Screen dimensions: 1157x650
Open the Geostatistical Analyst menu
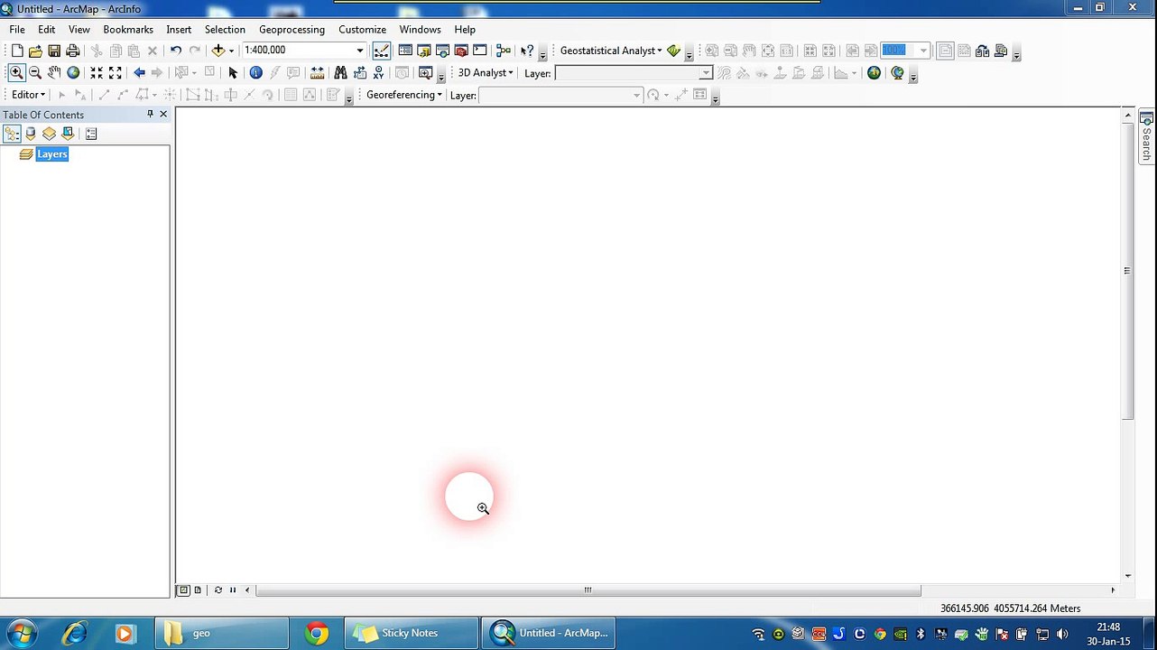coord(611,51)
